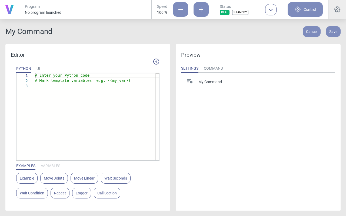The width and height of the screenshot is (346, 216).
Task: Click the STANDBY status badge
Action: (x=240, y=12)
